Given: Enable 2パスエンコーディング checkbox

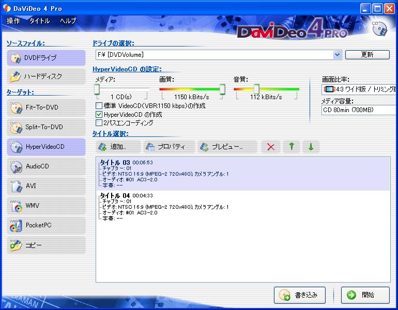Looking at the screenshot, I should pos(99,123).
